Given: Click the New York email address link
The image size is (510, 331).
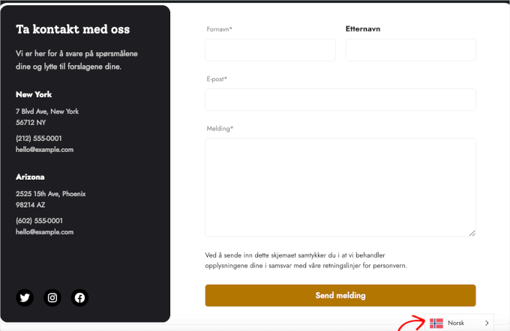Looking at the screenshot, I should click(44, 150).
